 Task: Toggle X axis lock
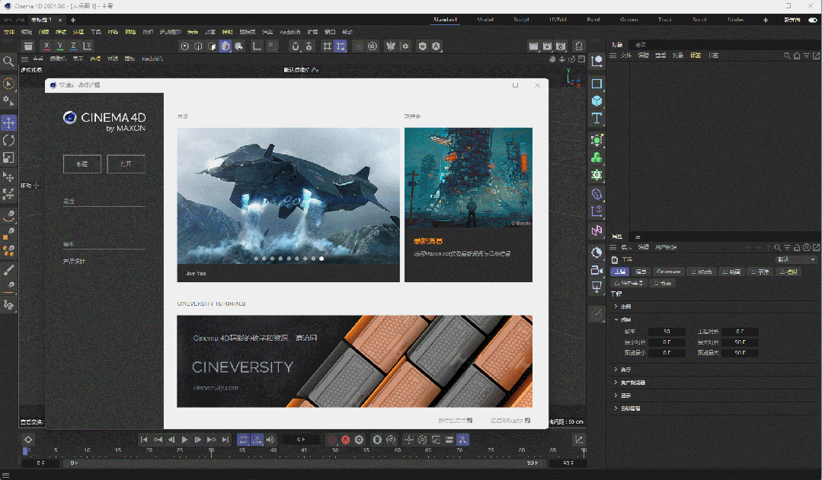46,46
